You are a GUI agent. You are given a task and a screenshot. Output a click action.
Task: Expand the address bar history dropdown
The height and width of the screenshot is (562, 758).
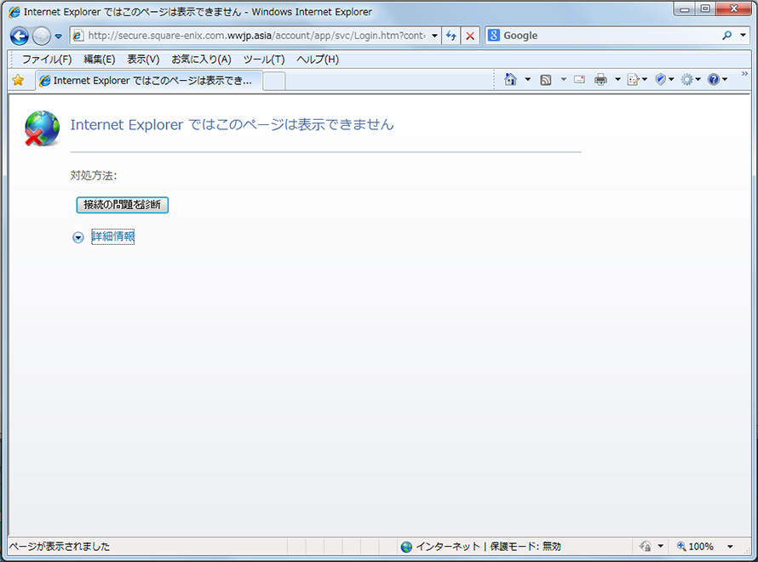[x=434, y=36]
